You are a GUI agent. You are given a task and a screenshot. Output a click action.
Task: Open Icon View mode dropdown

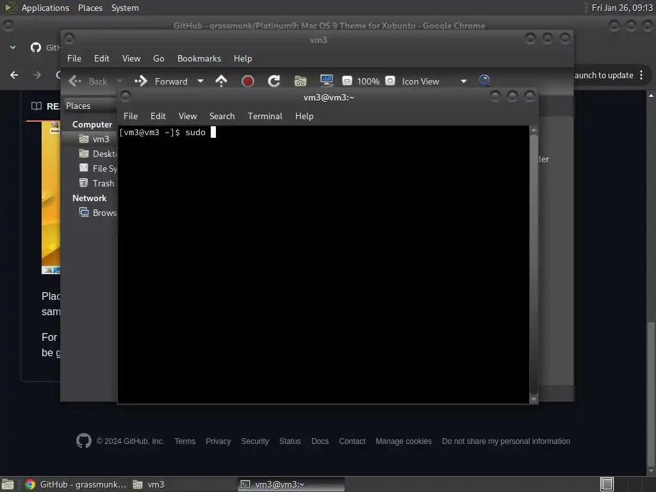pos(434,81)
